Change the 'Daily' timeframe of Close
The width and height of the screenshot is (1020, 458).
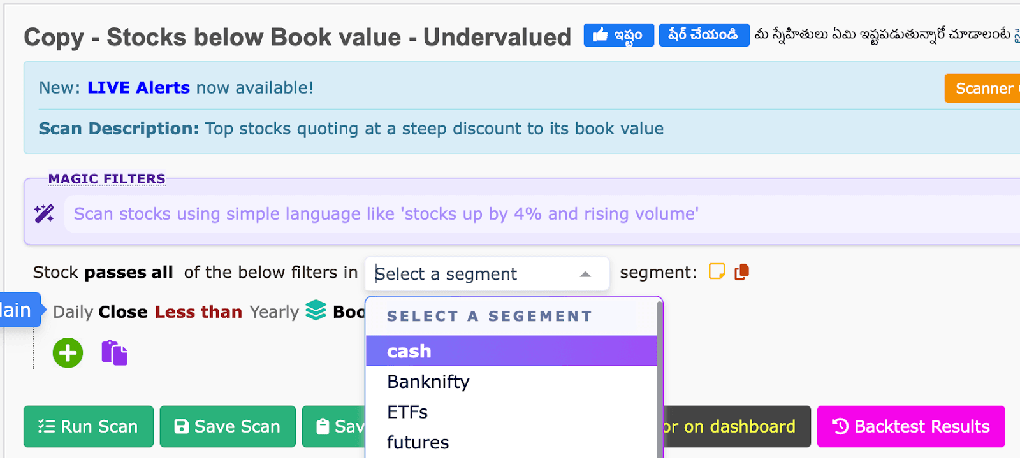coord(73,311)
